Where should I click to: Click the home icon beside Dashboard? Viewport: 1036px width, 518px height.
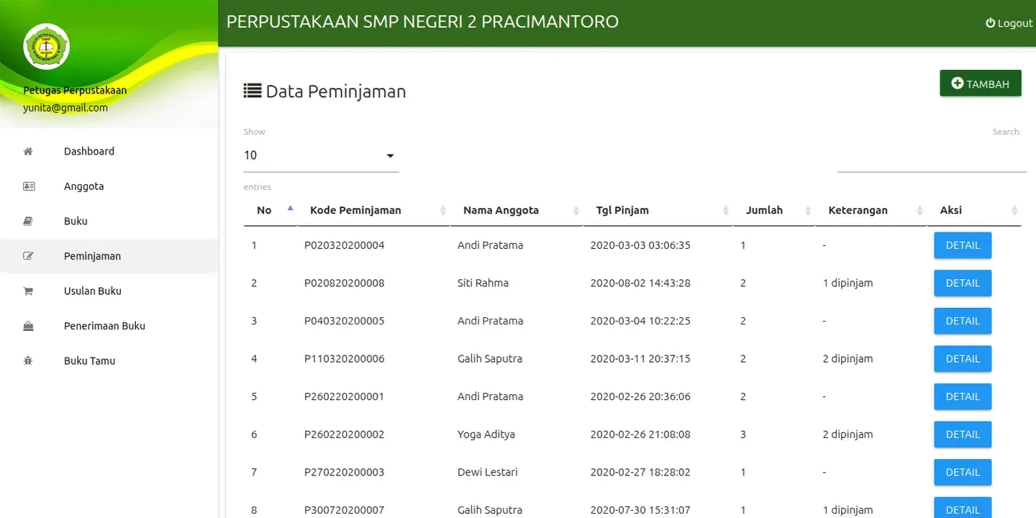point(28,151)
